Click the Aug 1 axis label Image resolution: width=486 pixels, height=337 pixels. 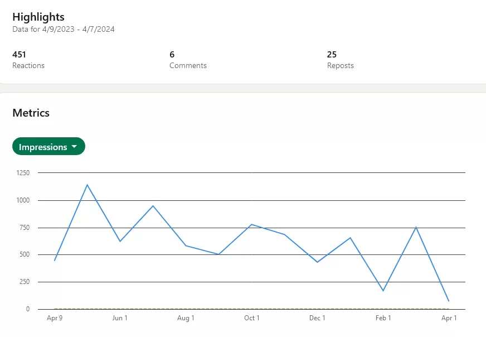[x=186, y=318]
